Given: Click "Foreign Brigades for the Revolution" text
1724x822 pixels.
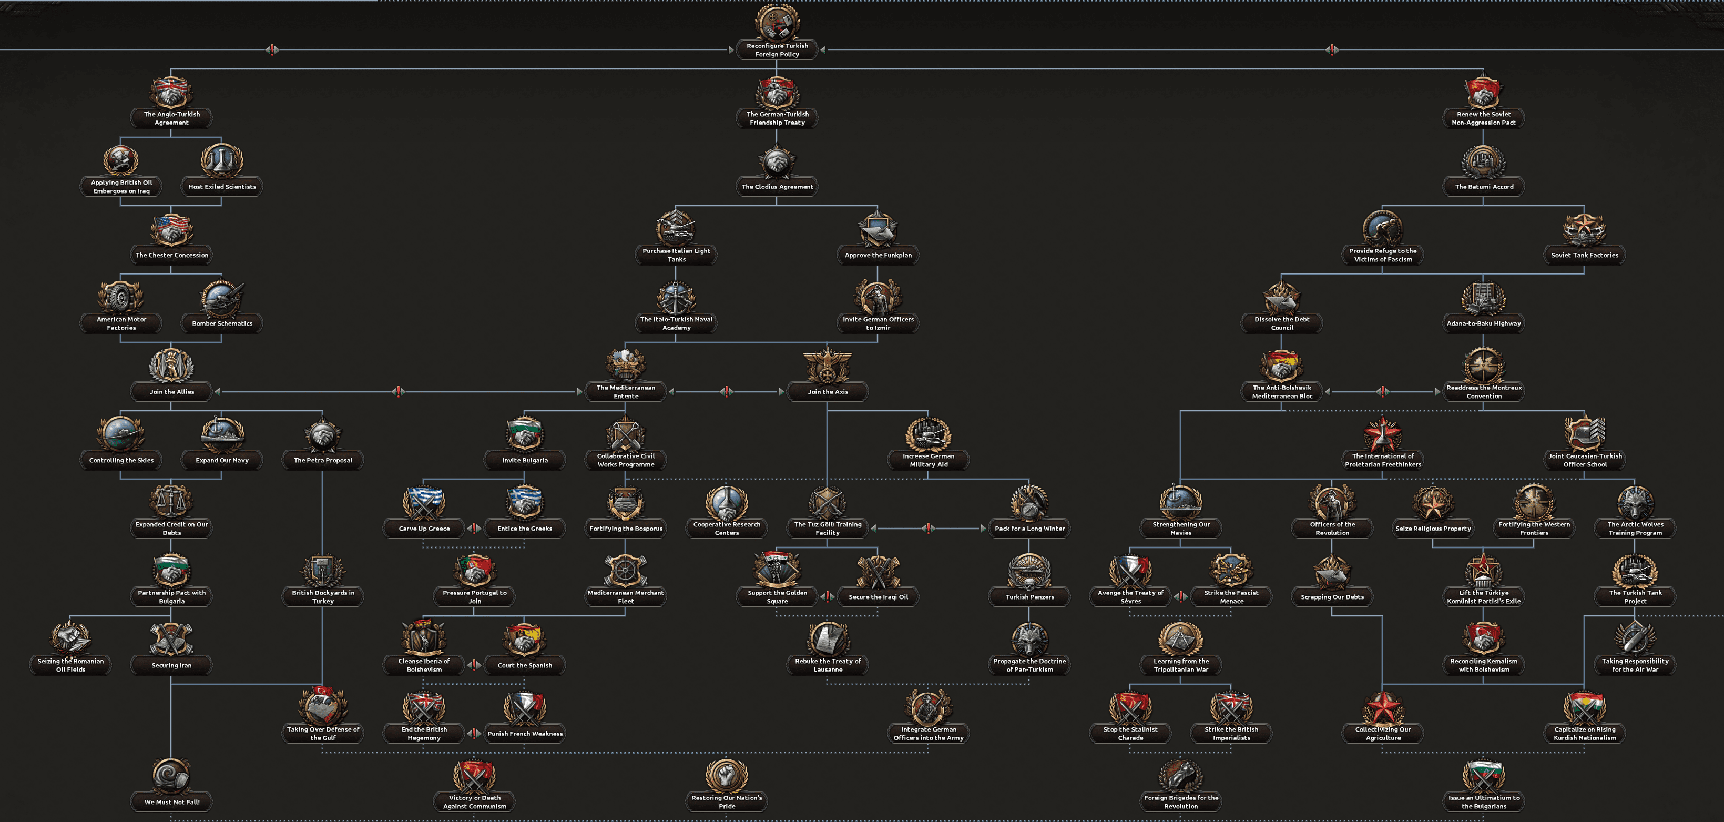Looking at the screenshot, I should pyautogui.click(x=1180, y=802).
